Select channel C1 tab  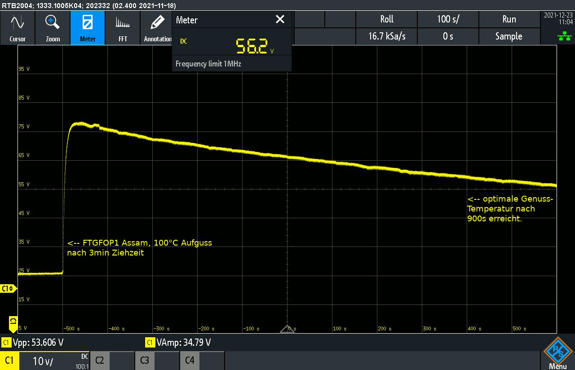9,361
